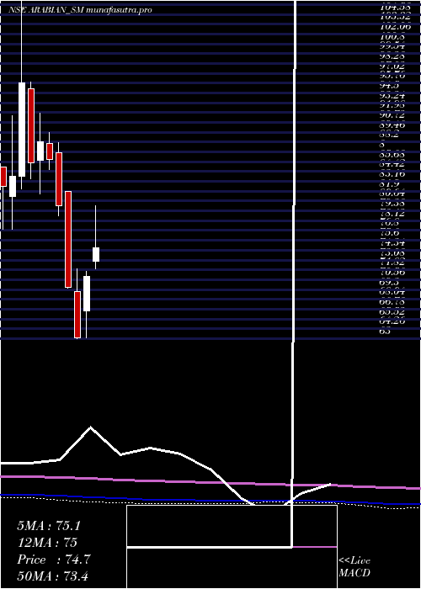Image resolution: width=421 pixels, height=589 pixels.
Task: Select the 50MA : 73.4 readout
Action: pos(52,576)
